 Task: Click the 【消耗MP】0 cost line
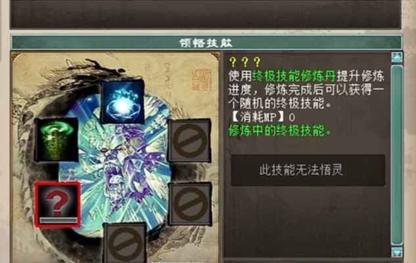(262, 117)
